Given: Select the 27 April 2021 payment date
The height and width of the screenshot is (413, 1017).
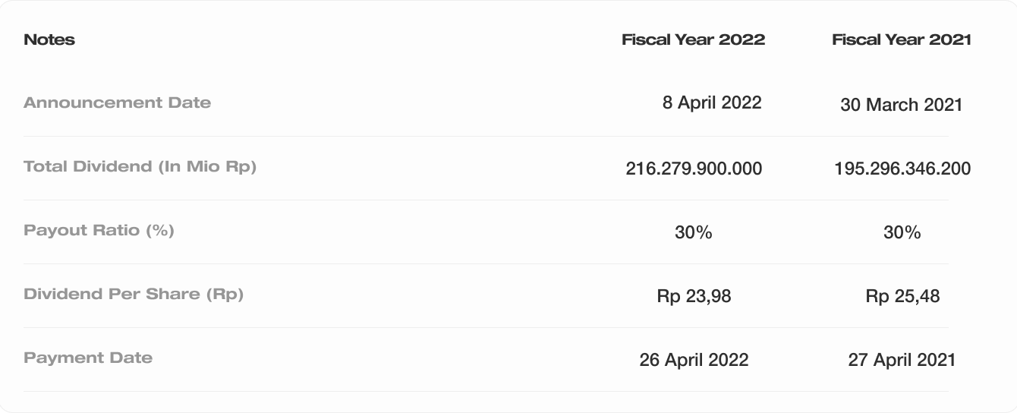Looking at the screenshot, I should click(902, 360).
